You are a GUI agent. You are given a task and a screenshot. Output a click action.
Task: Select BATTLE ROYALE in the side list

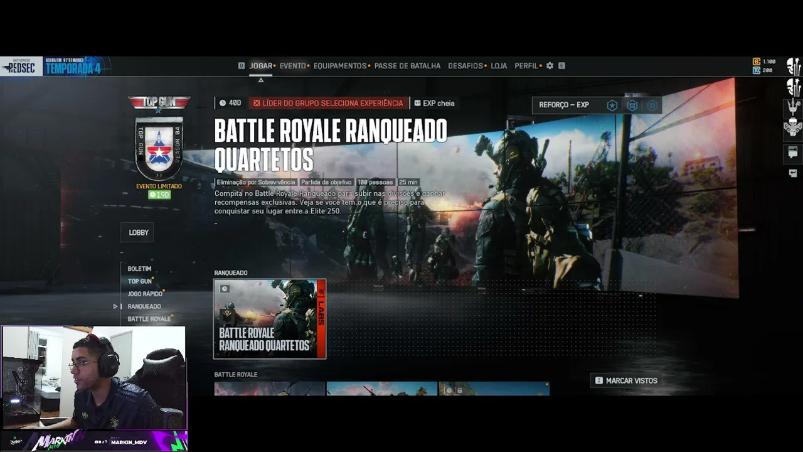(149, 319)
